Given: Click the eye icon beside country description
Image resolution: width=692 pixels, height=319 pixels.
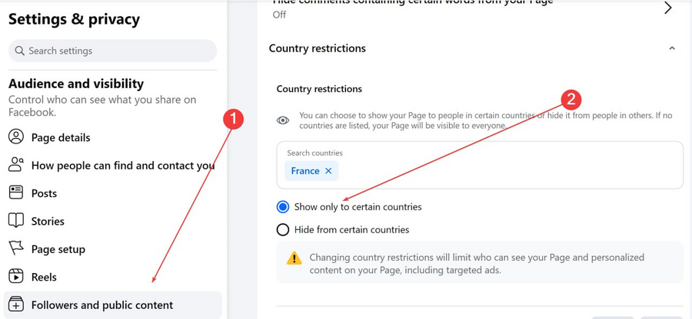Looking at the screenshot, I should pos(283,120).
